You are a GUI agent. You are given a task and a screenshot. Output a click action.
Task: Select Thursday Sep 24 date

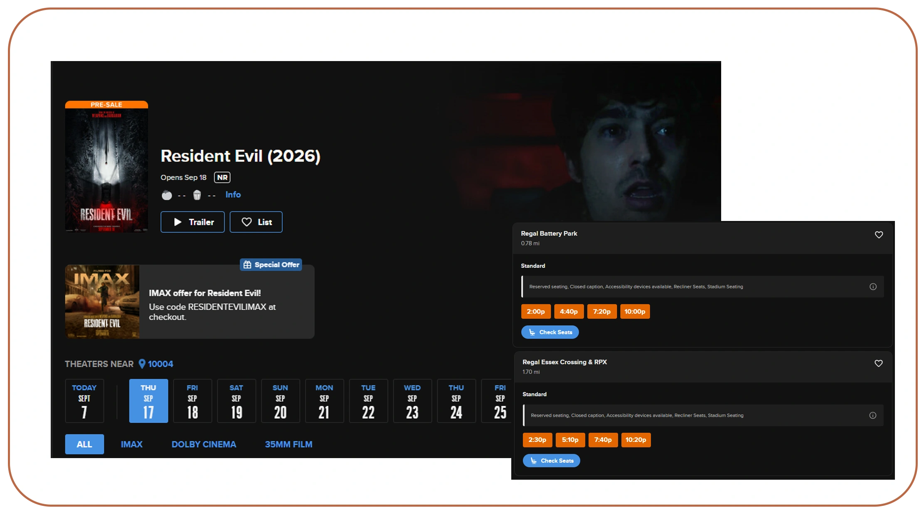click(456, 401)
